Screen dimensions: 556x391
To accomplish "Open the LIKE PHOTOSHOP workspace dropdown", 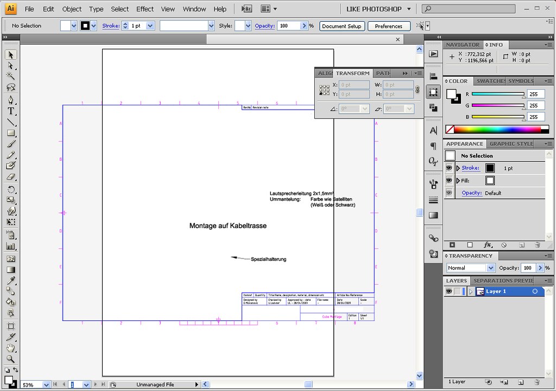I will (379, 9).
